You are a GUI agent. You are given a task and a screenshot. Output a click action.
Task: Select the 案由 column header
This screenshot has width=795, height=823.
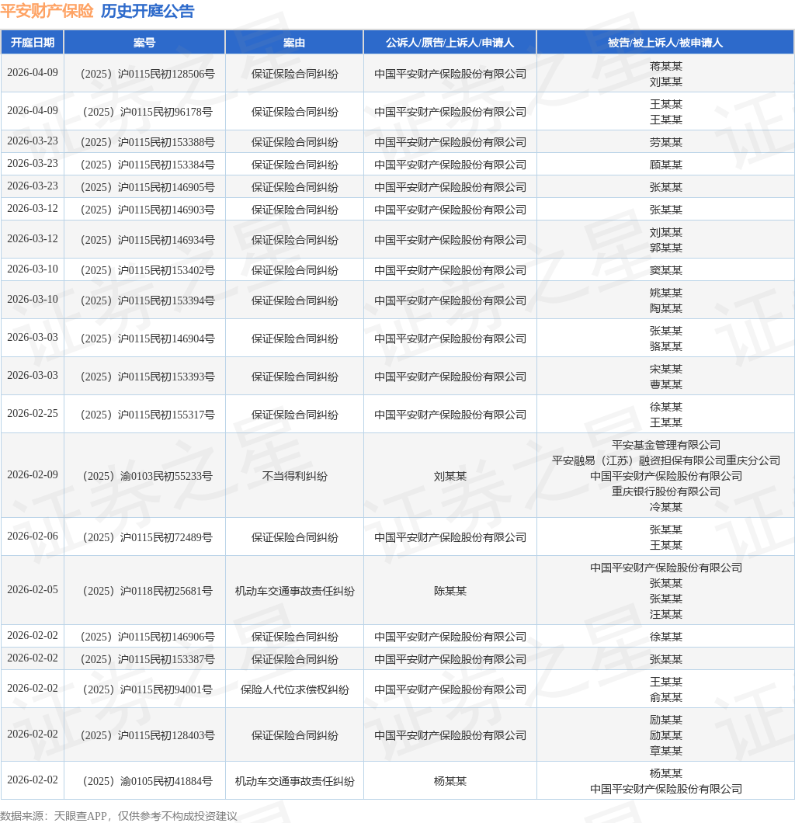(294, 43)
